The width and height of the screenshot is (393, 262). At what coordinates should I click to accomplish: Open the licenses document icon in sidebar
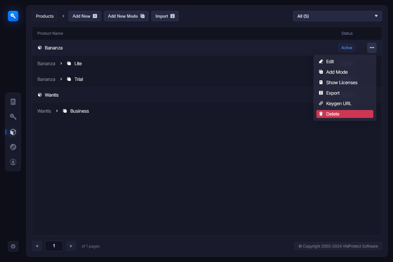[x=13, y=102]
